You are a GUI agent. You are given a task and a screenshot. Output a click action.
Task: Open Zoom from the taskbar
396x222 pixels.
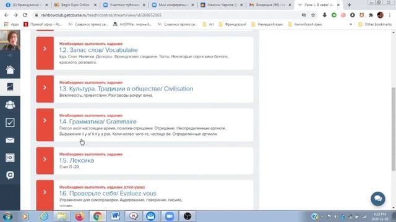click(169, 216)
